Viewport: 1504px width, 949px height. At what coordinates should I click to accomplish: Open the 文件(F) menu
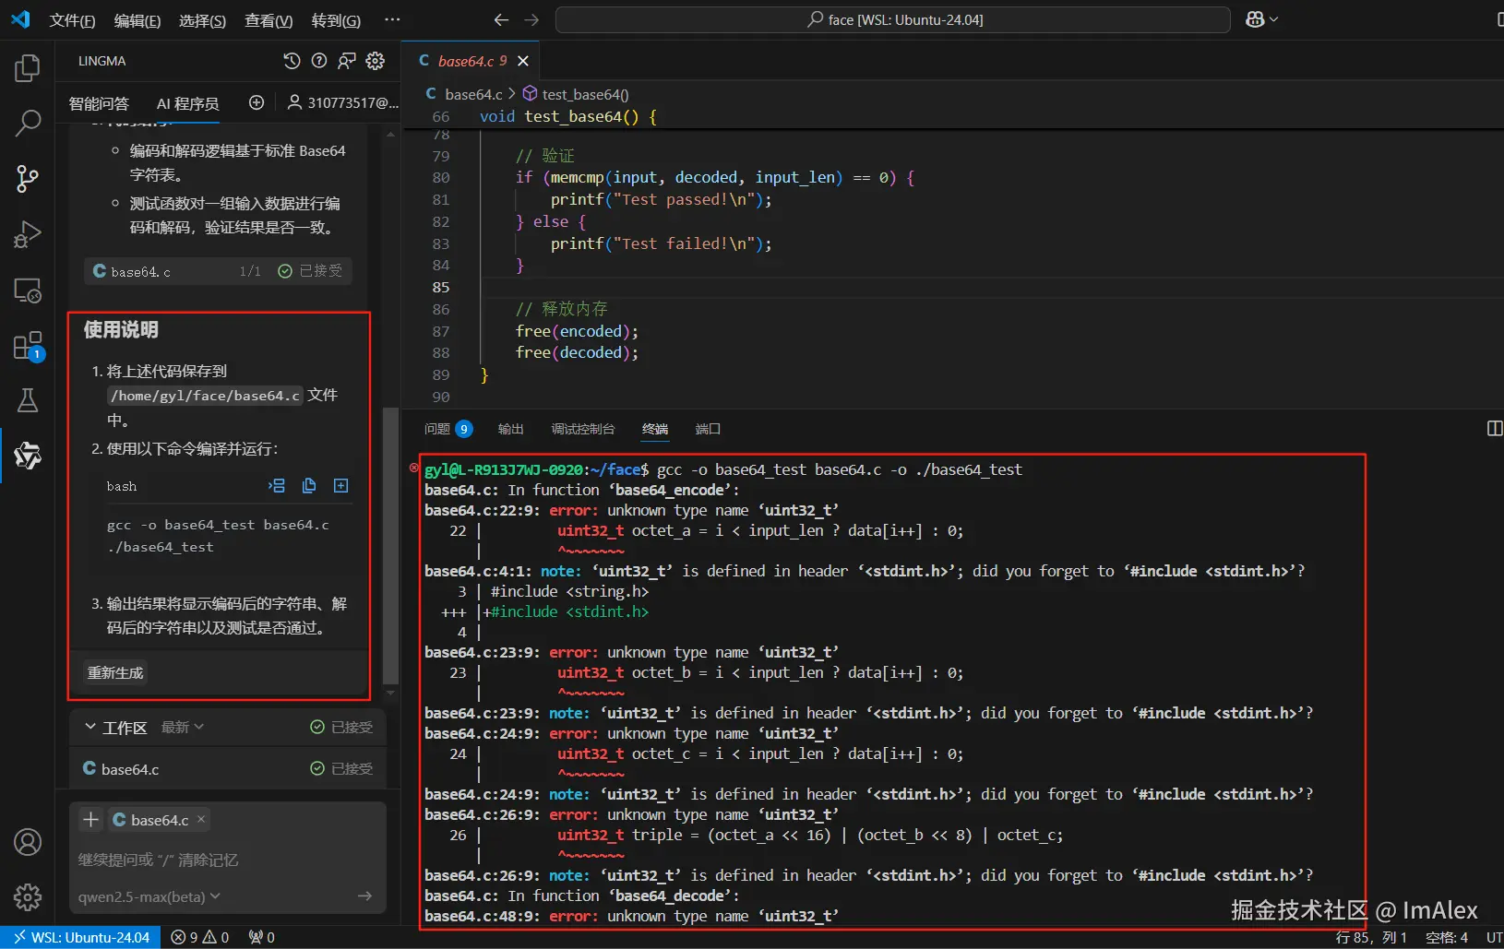click(72, 20)
